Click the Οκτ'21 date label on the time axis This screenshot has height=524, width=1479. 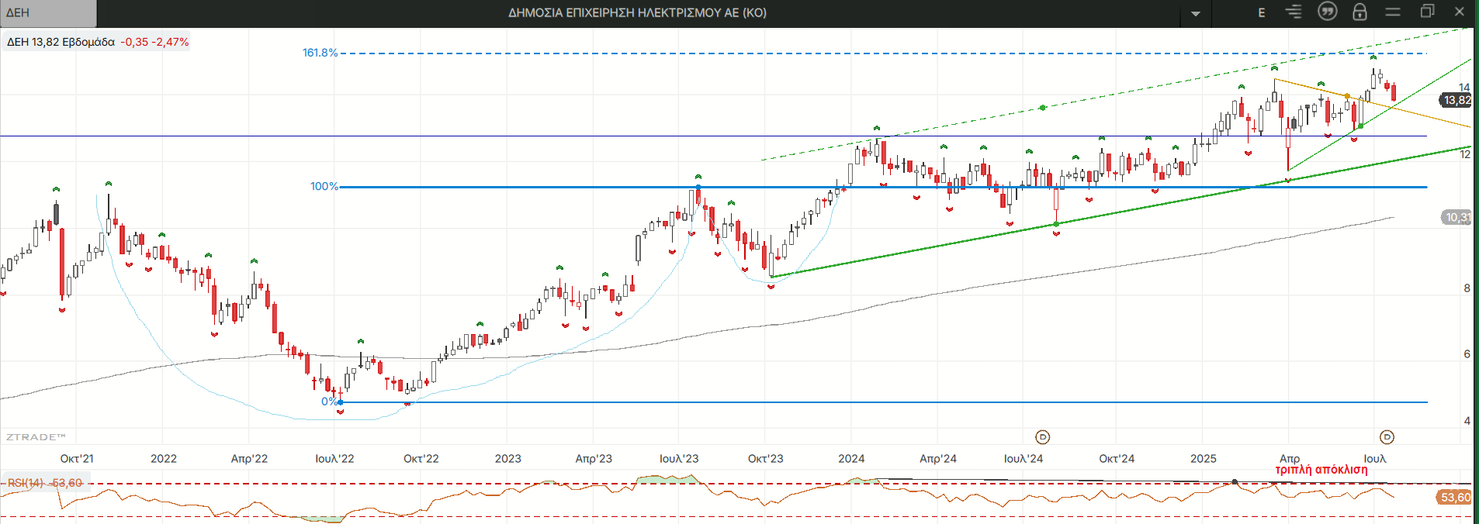[77, 458]
